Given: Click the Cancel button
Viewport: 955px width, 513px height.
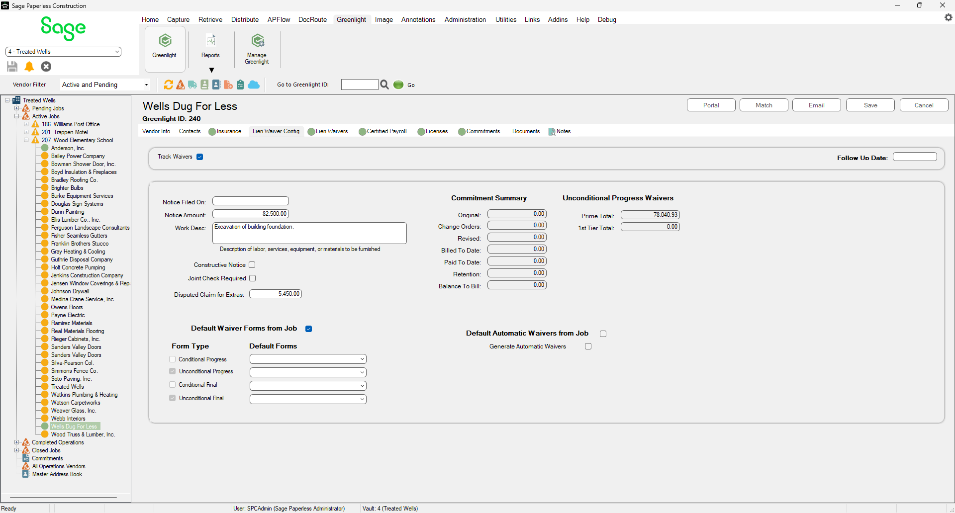Looking at the screenshot, I should pos(924,105).
